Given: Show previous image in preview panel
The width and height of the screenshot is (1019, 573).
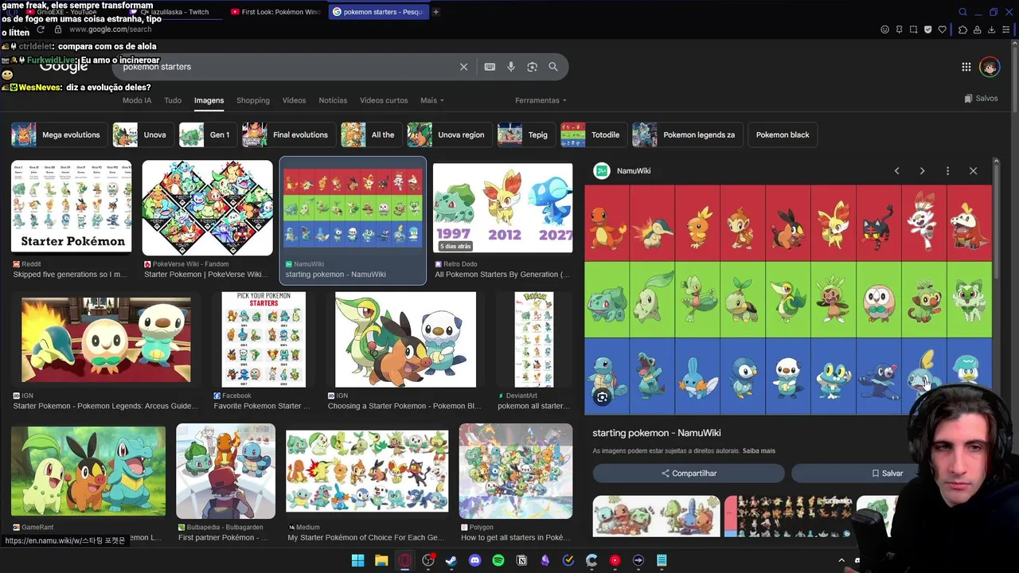Looking at the screenshot, I should point(896,171).
